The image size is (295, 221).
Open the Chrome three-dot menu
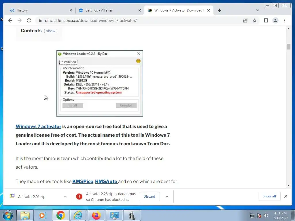(285, 20)
